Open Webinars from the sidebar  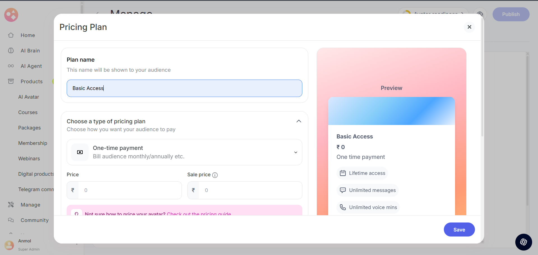(29, 159)
